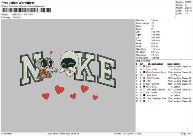Click code 1078 in the Pumpkin row
The height and width of the screenshot is (136, 193).
click(x=170, y=78)
